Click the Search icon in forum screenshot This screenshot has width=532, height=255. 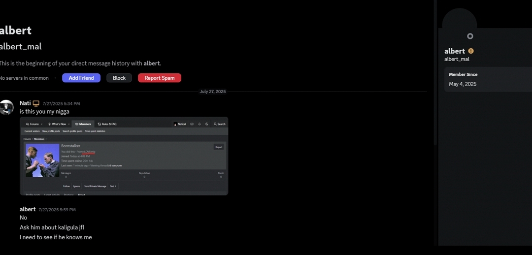220,124
